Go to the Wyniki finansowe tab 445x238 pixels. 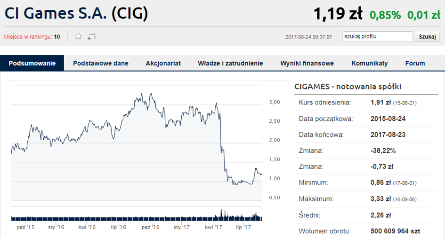point(307,63)
